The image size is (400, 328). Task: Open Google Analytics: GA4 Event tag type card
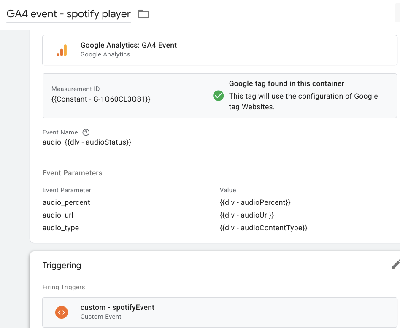pyautogui.click(x=220, y=50)
